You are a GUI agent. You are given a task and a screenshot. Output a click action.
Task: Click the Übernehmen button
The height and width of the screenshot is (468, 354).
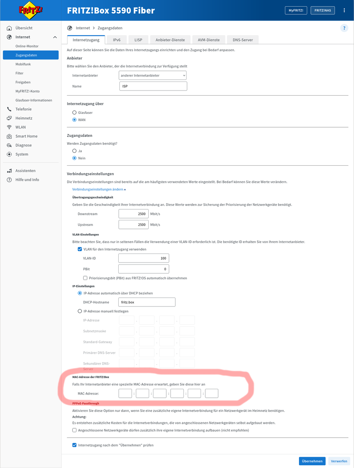pyautogui.click(x=312, y=461)
